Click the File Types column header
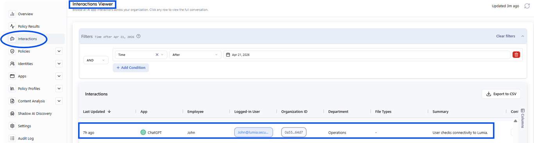The image size is (534, 143). coord(383,112)
